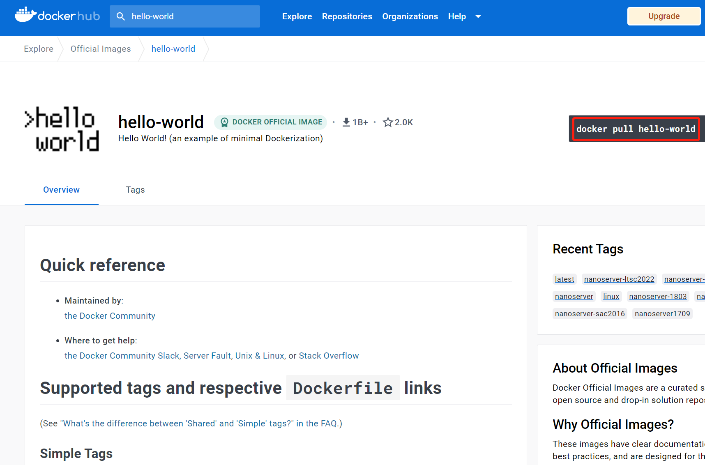The image size is (705, 465).
Task: Expand the Help menu options
Action: [457, 16]
